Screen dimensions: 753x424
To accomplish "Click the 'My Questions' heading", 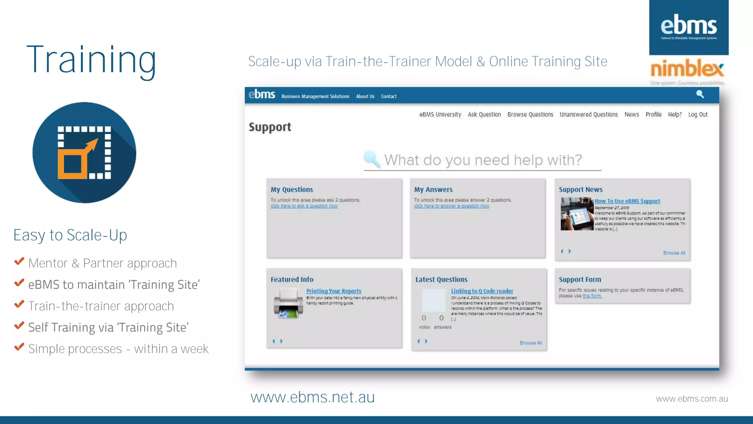I will 292,190.
